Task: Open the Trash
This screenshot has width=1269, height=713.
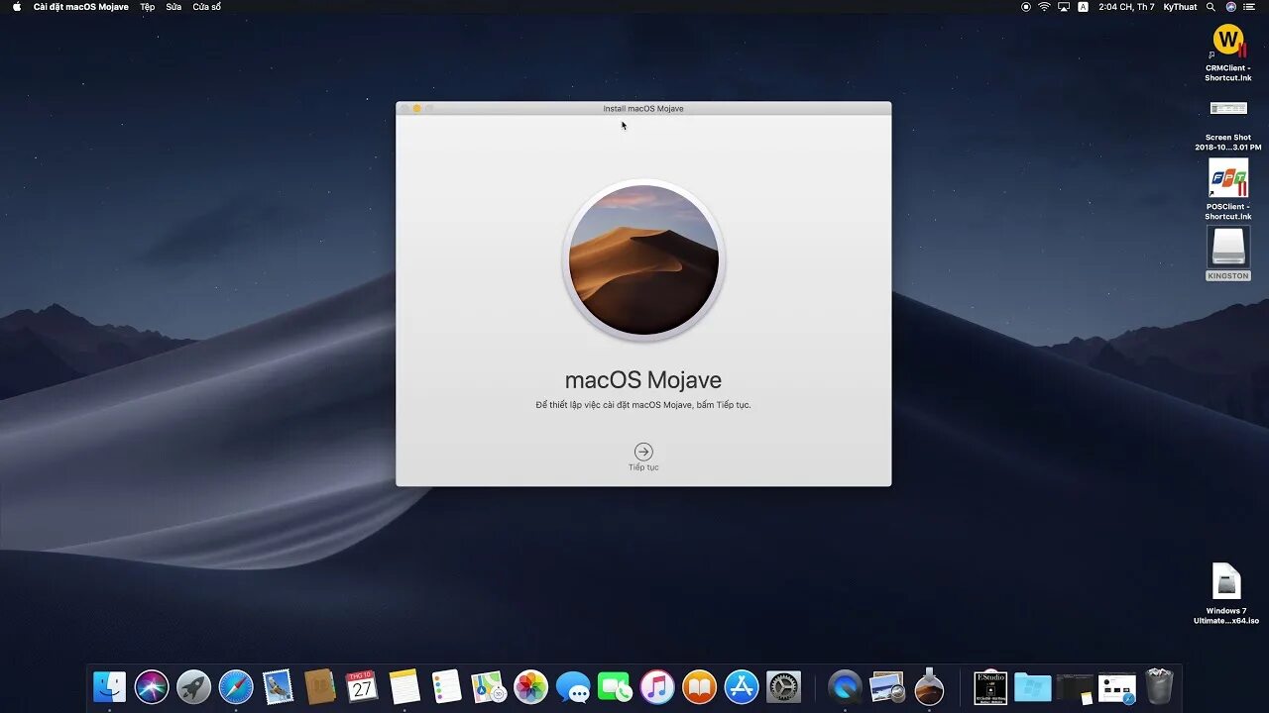Action: (x=1159, y=686)
